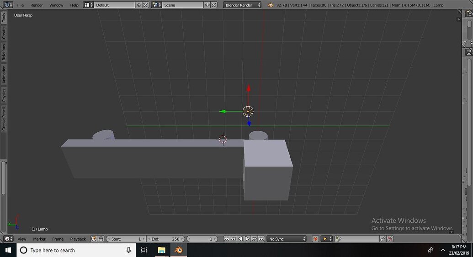Open the Outliner editor type icon
The image size is (473, 257).
(x=469, y=14)
